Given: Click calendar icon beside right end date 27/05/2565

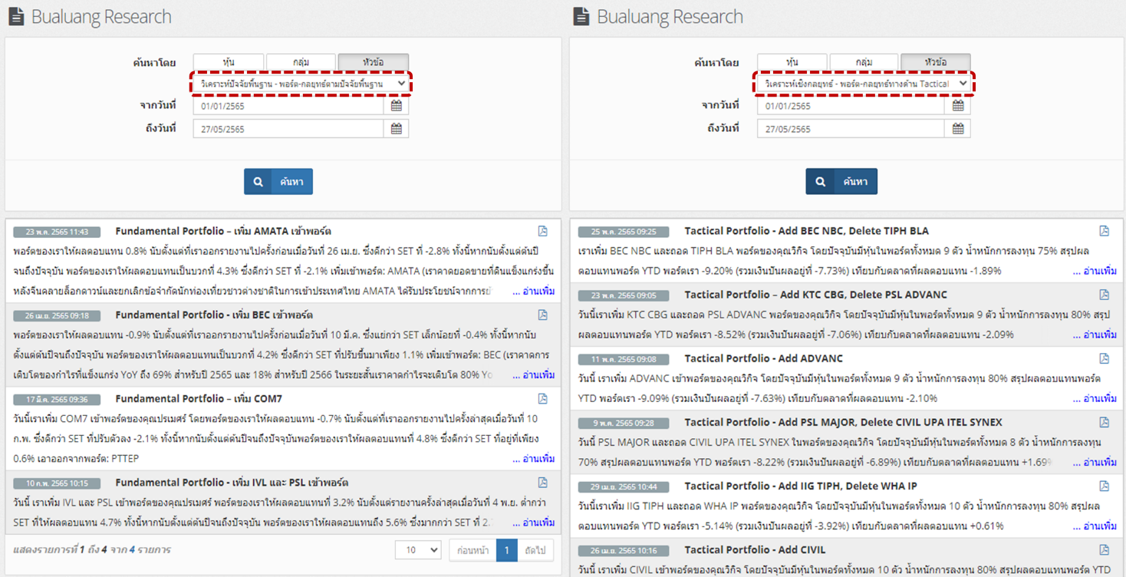Looking at the screenshot, I should 957,129.
